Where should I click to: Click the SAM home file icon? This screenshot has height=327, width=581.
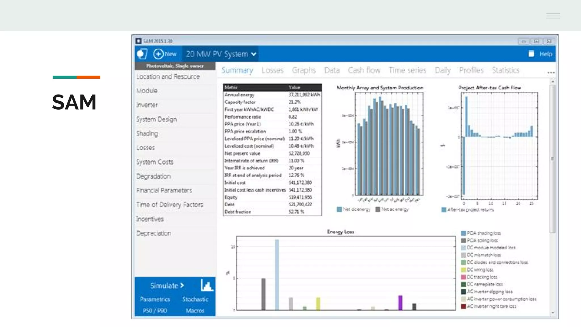(142, 54)
